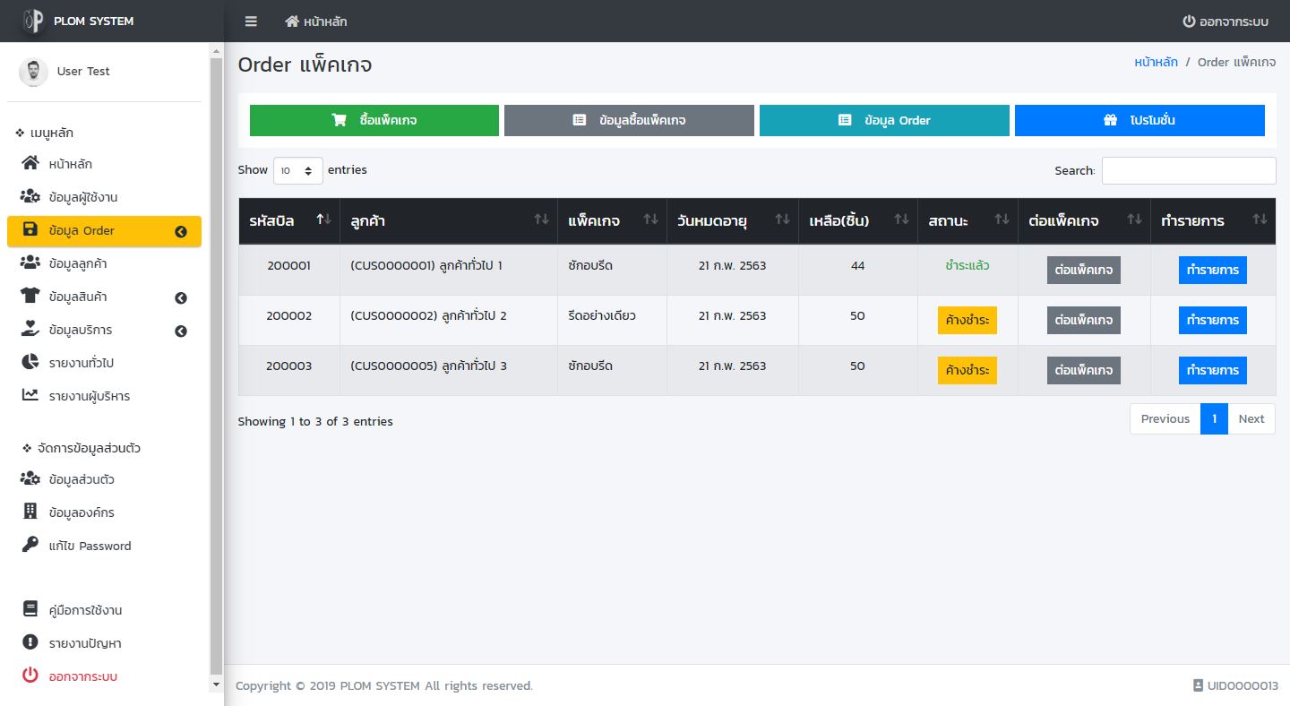
Task: Click the exclamation icon for รายงานปัญหา
Action: [x=30, y=642]
